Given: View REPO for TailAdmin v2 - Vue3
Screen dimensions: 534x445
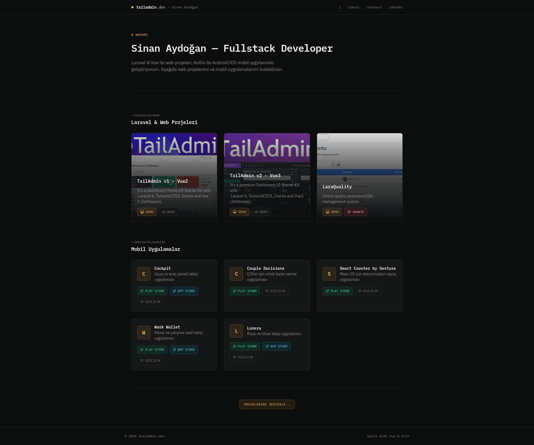Looking at the screenshot, I should tap(261, 212).
